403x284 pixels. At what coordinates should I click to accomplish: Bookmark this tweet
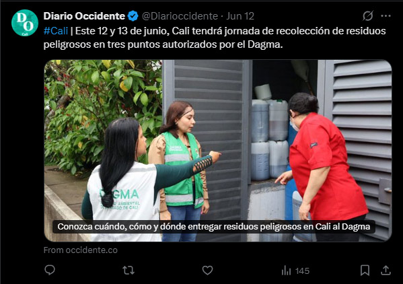(365, 271)
